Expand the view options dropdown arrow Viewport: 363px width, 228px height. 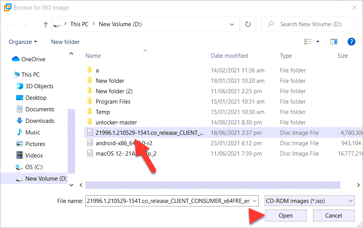pyautogui.click(x=318, y=42)
